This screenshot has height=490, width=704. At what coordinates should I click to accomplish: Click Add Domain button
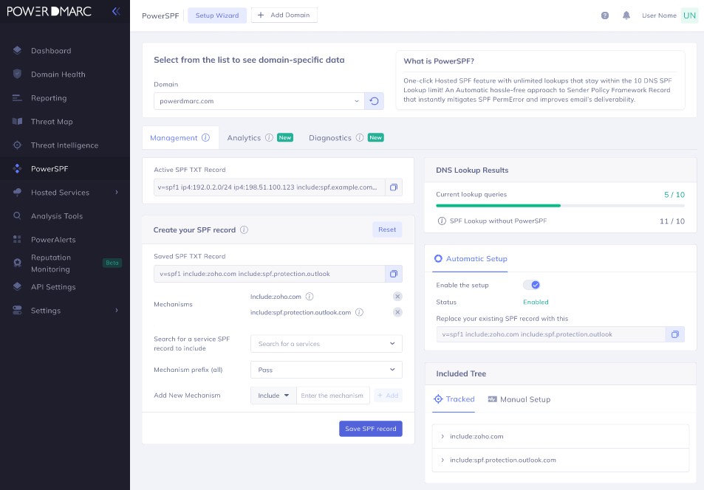(x=284, y=15)
